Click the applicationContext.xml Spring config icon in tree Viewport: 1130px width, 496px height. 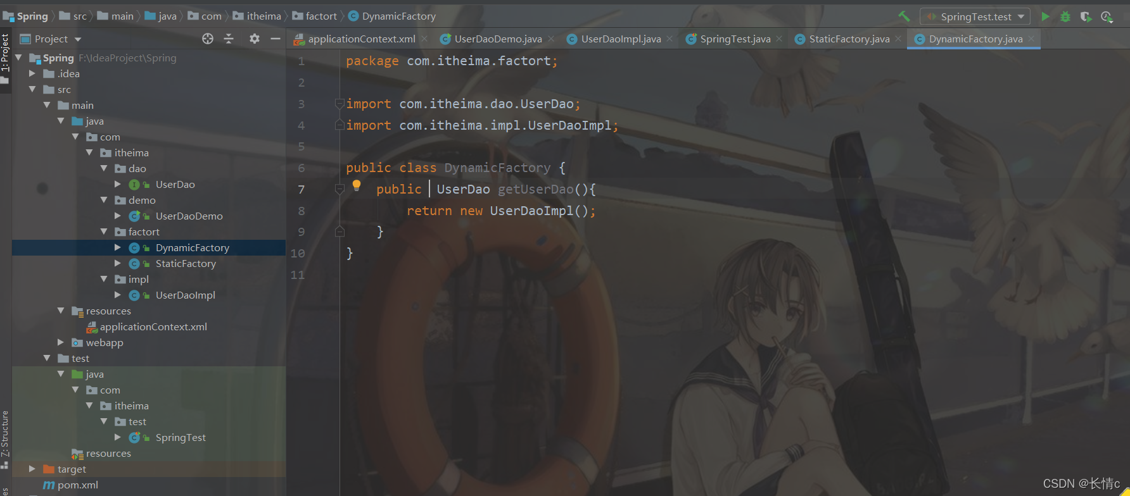92,327
